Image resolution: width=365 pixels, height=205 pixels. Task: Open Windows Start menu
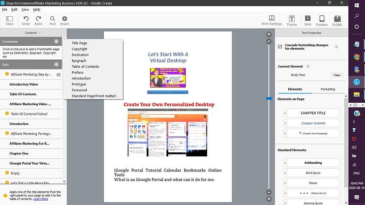tap(357, 5)
